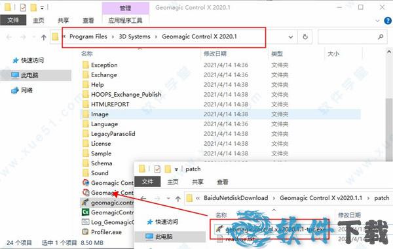Open recent locations dropdown in patch window
The image size is (393, 249).
[168, 199]
